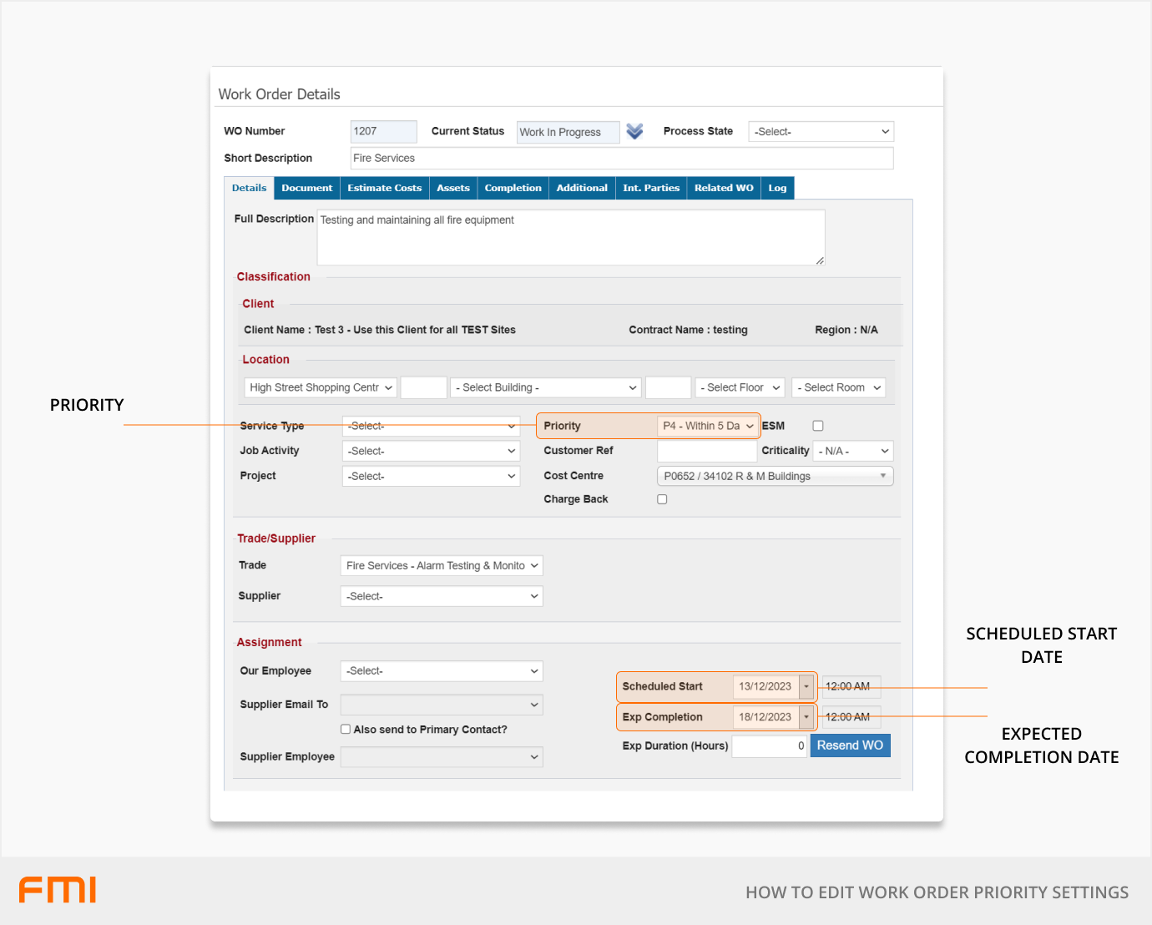The width and height of the screenshot is (1152, 925).
Task: Check Also send to Primary Contact
Action: click(x=346, y=729)
